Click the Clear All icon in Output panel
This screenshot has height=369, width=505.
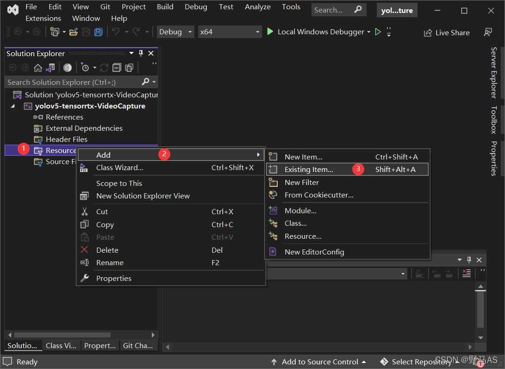[x=466, y=274]
